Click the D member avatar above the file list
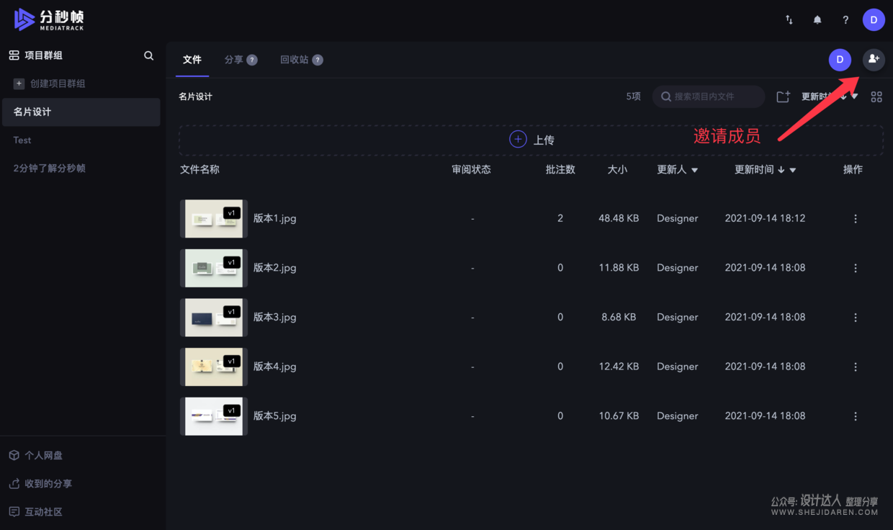893x530 pixels. 840,60
